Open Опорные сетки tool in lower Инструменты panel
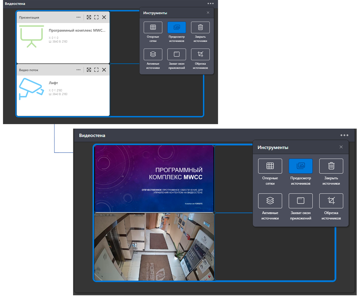Viewport: 360px width, 298px height. [x=270, y=166]
